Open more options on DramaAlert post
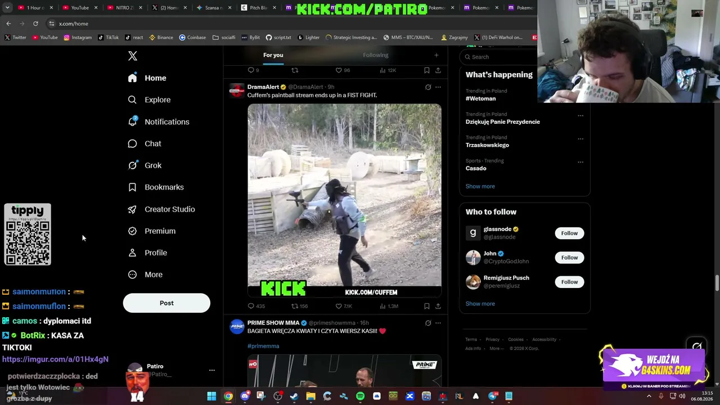This screenshot has height=405, width=720. [438, 87]
